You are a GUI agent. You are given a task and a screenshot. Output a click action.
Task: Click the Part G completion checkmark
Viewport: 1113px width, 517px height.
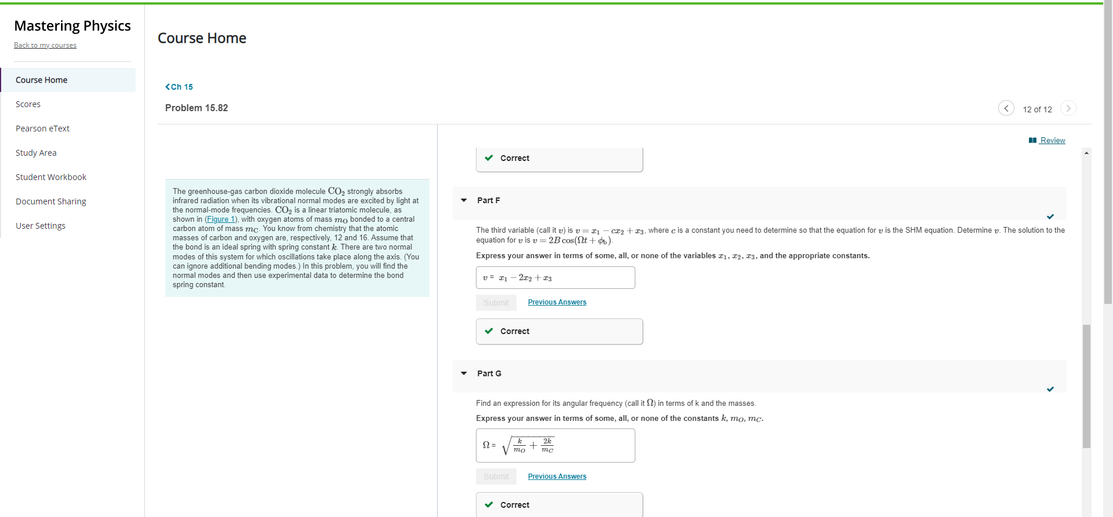(1050, 389)
